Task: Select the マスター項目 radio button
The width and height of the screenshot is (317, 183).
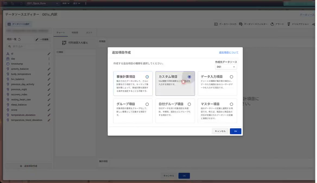Action: tap(232, 104)
